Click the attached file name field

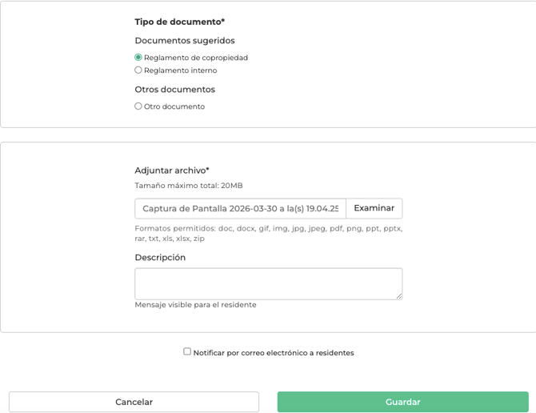[x=240, y=208]
